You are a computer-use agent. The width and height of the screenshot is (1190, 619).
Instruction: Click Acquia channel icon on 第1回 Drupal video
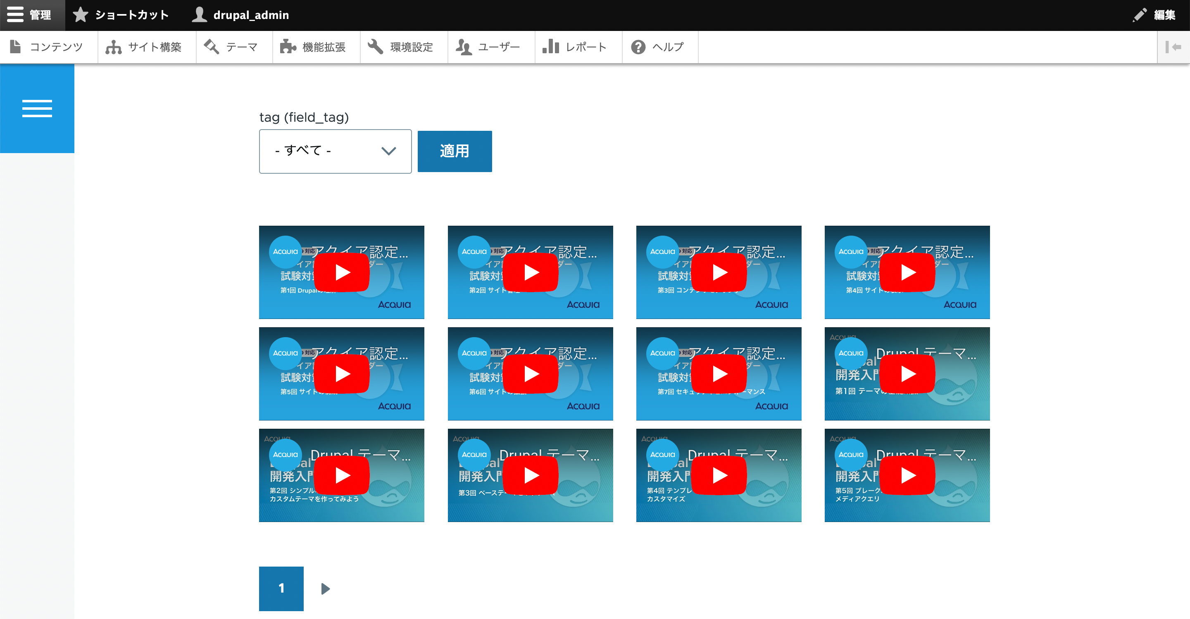tap(286, 252)
